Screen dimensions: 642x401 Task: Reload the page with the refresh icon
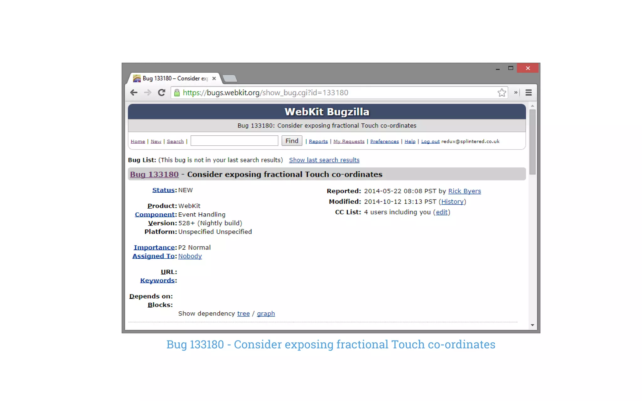click(161, 93)
